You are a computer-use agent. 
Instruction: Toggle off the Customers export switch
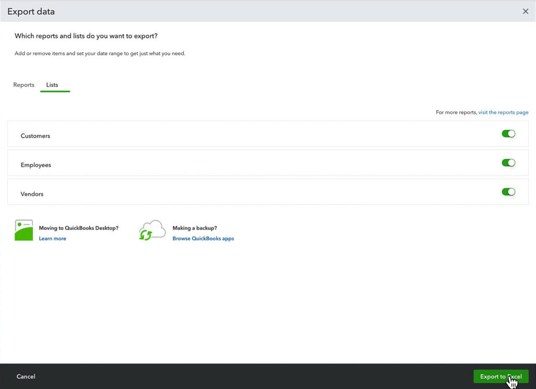point(508,134)
